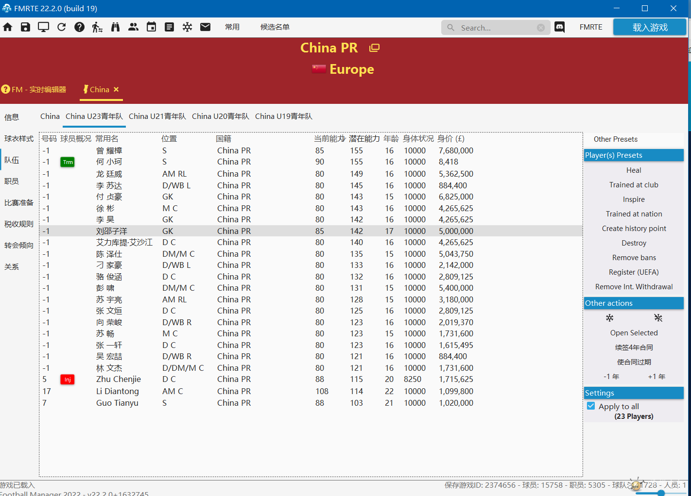Click the Home icon in toolbar

click(x=8, y=27)
